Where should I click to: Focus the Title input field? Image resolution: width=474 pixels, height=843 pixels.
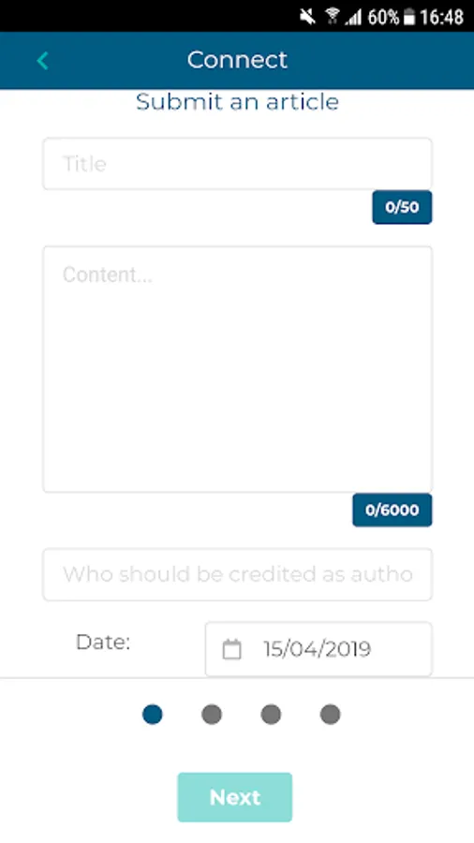tap(237, 163)
